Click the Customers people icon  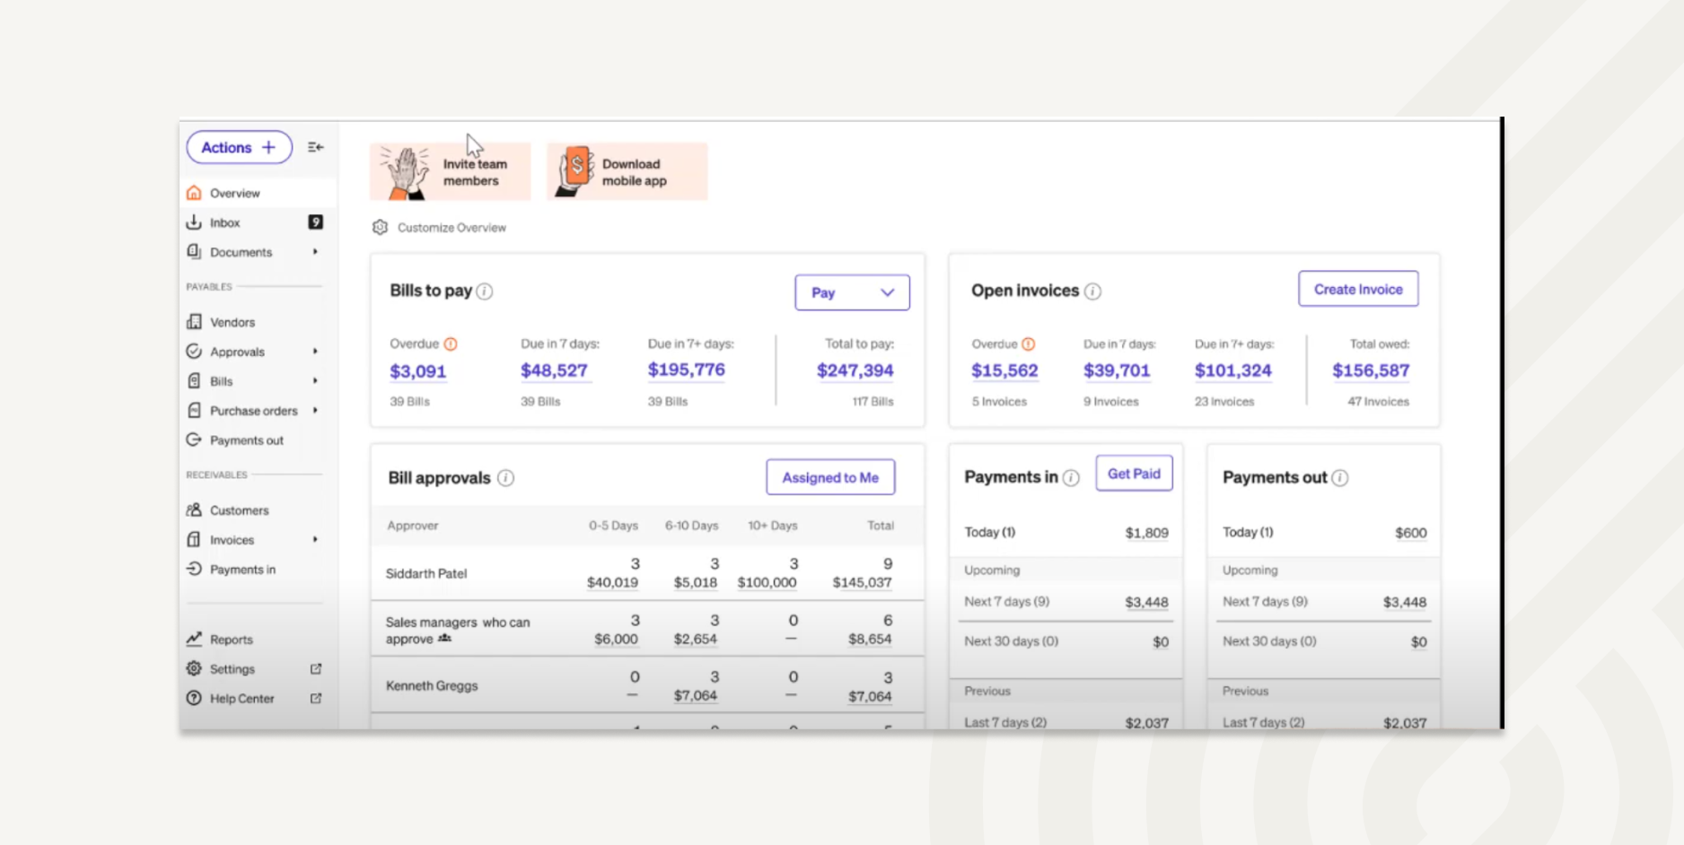point(194,510)
